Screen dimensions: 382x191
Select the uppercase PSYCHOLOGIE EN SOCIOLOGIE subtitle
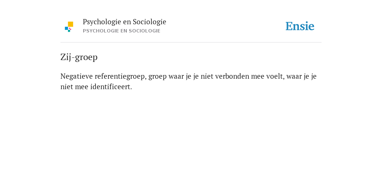[x=122, y=31]
